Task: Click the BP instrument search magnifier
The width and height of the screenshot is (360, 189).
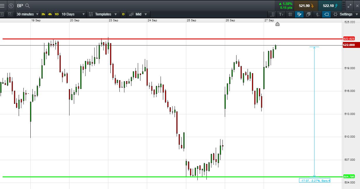Action: (x=27, y=6)
